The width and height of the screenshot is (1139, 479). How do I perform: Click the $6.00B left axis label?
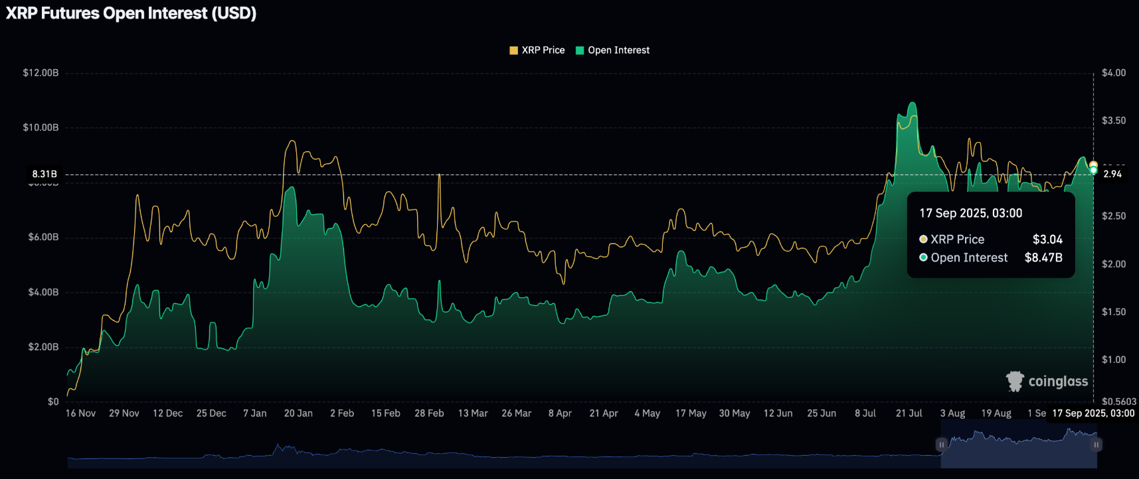point(43,237)
